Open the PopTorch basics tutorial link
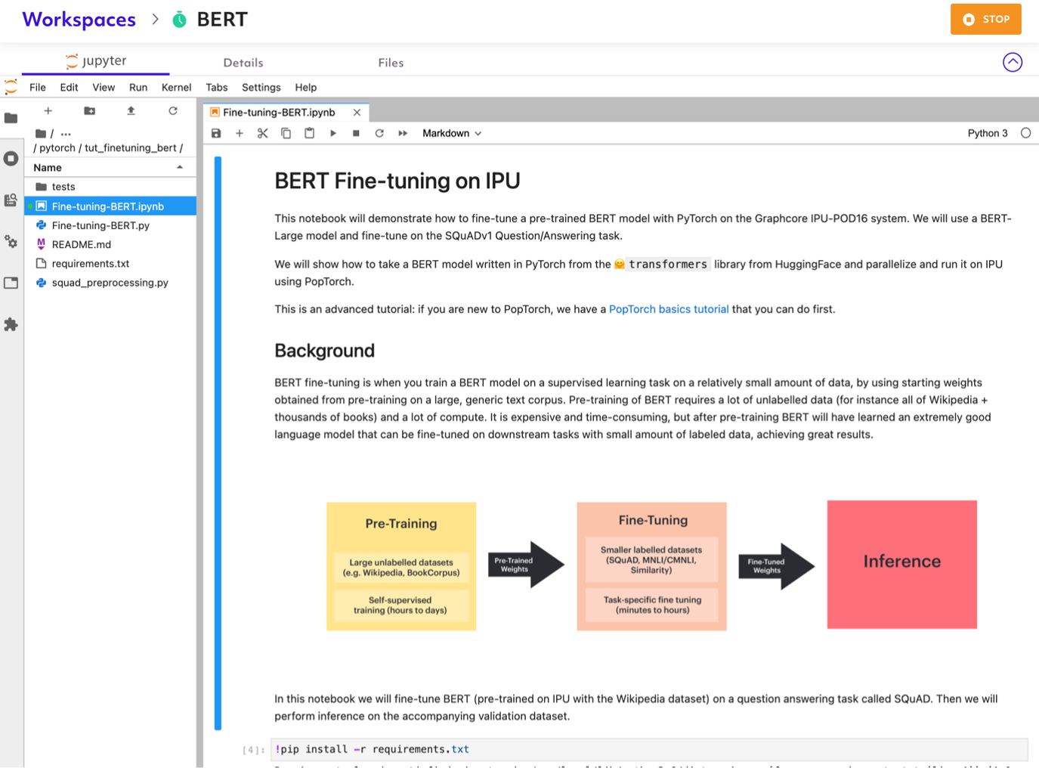1039x771 pixels. [669, 309]
